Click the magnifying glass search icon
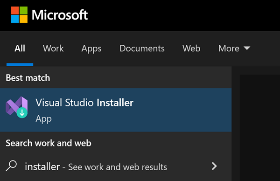The height and width of the screenshot is (181, 280). (11, 166)
